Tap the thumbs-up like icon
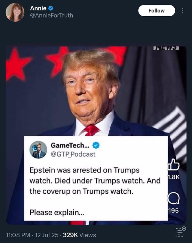Screen dimensions: 192x243 (173, 165)
